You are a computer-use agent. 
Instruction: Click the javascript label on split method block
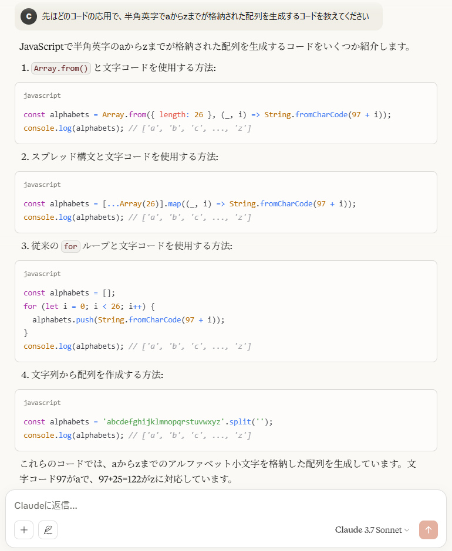(x=42, y=403)
